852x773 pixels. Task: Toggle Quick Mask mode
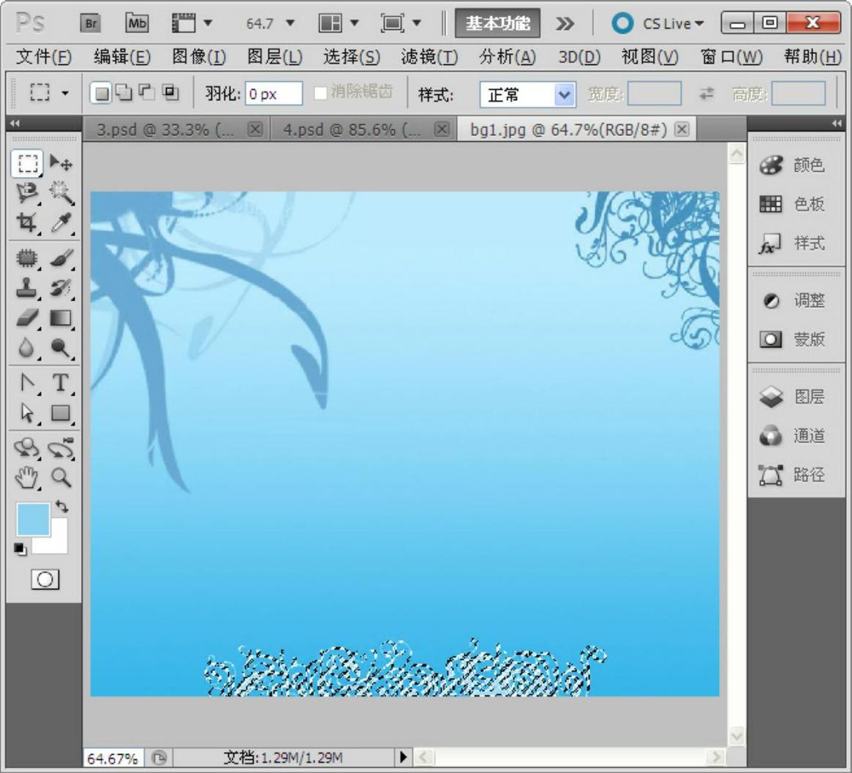point(45,580)
